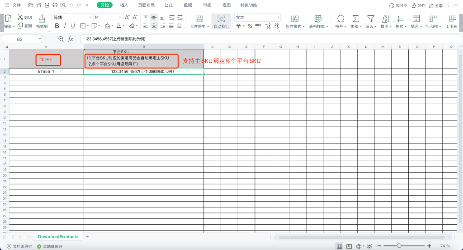
Task: Click the 协作 (Collaborate) button
Action: (418, 5)
